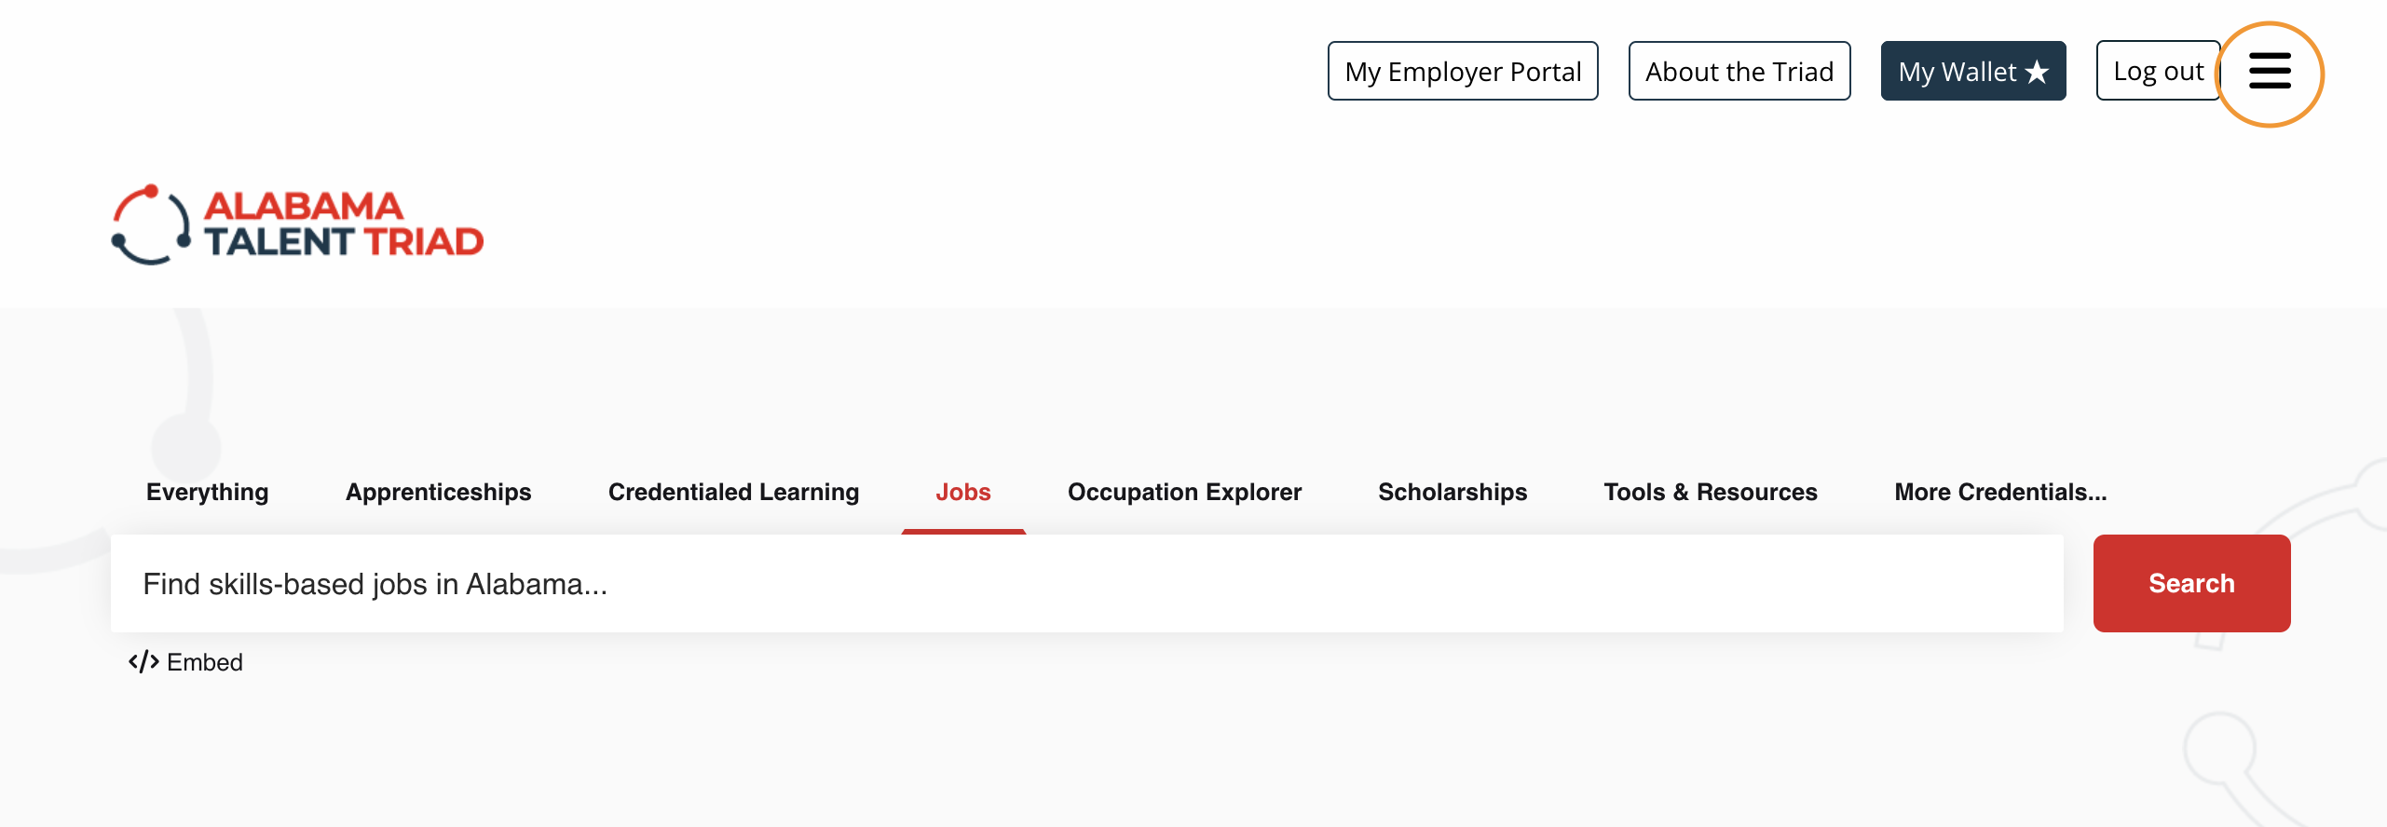Open the hamburger menu icon
The width and height of the screenshot is (2387, 827).
click(2270, 72)
